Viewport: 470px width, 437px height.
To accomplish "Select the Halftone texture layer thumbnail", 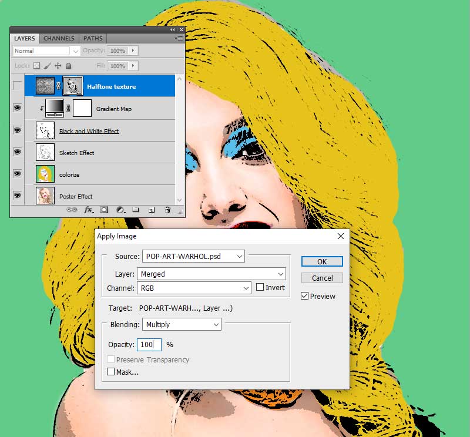I will tap(45, 86).
